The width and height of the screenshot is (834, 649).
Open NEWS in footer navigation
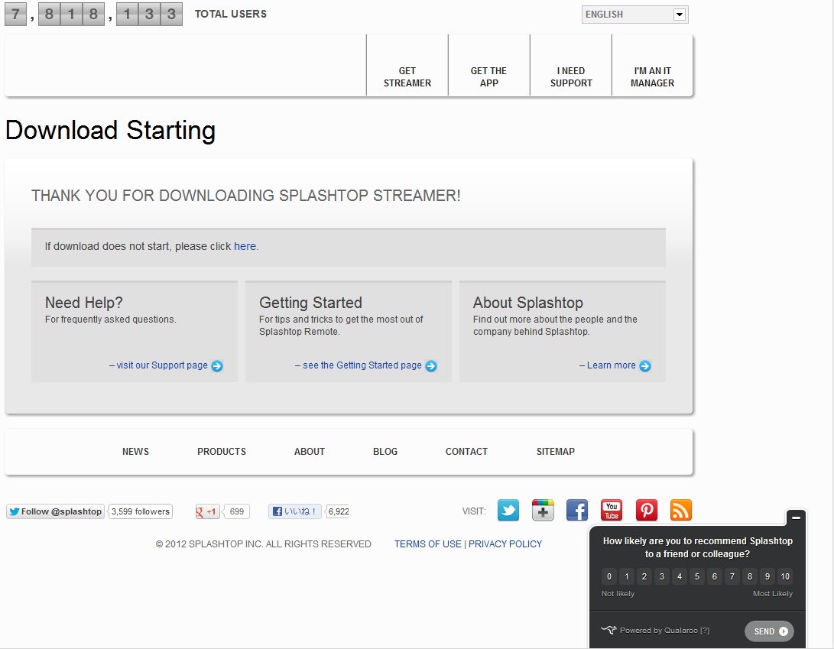[x=135, y=451]
